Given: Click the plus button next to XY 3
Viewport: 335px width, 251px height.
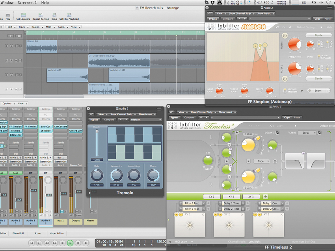Looking at the screenshot, I should click(265, 196).
